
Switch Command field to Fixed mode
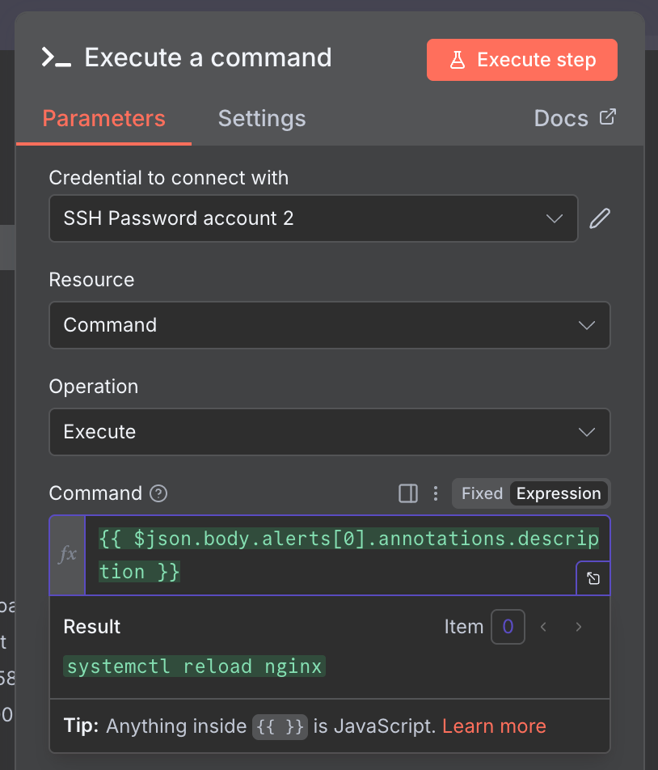482,493
